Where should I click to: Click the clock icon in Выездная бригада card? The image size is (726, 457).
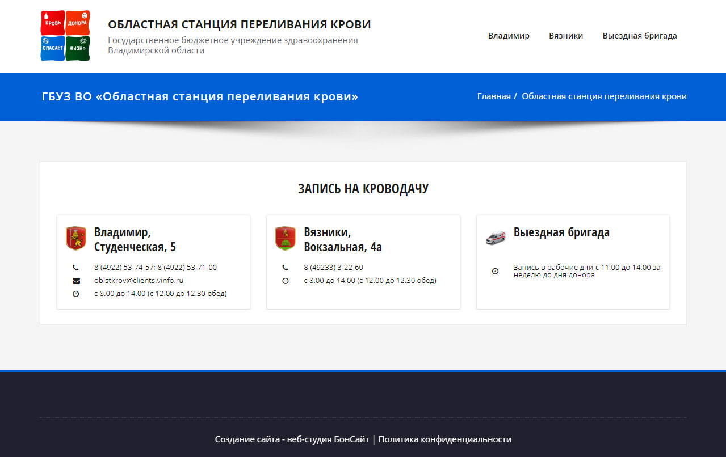click(495, 271)
